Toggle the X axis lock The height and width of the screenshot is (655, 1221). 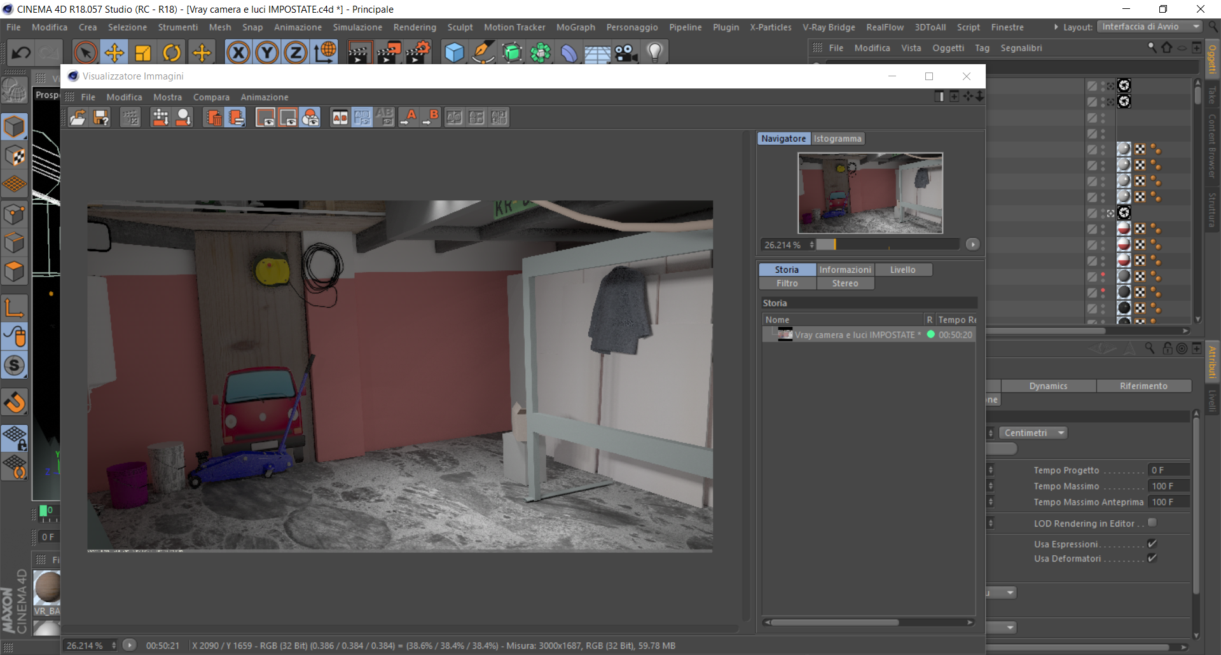click(238, 53)
